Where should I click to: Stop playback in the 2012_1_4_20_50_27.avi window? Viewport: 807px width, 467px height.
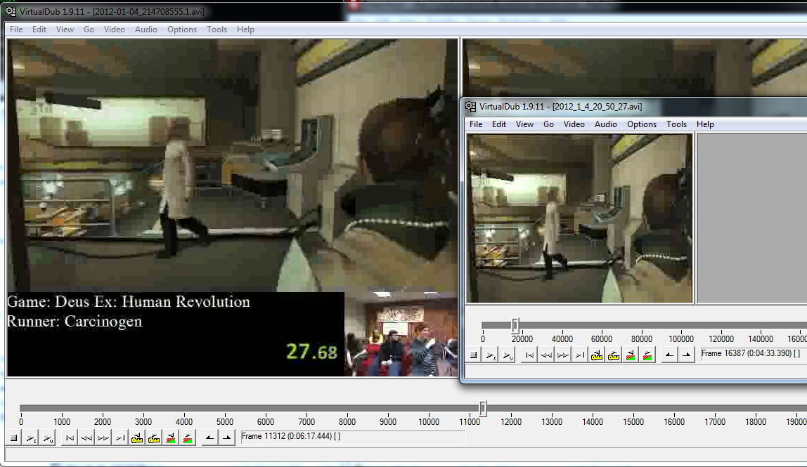click(x=474, y=355)
